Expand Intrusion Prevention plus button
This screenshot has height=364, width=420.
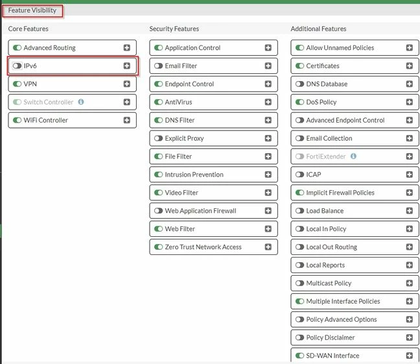268,175
